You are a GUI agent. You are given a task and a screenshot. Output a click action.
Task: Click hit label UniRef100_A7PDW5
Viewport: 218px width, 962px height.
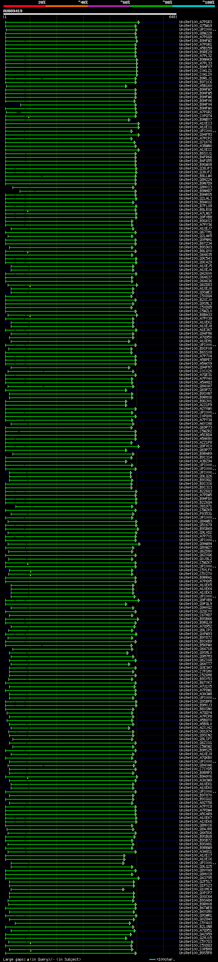[x=196, y=495]
